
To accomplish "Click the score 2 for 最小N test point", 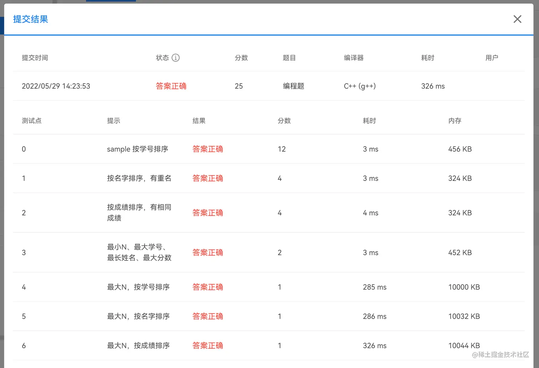I will [x=280, y=253].
